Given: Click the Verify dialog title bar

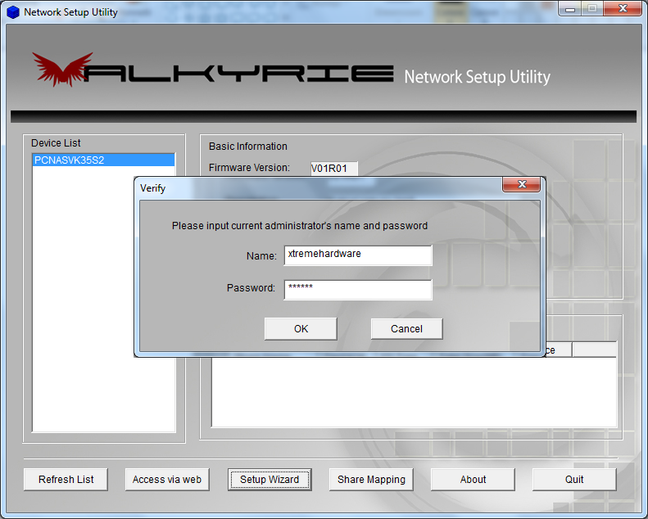Looking at the screenshot, I should pos(311,188).
